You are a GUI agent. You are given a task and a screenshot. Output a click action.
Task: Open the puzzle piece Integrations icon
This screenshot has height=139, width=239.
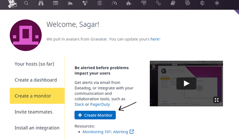(129, 3)
